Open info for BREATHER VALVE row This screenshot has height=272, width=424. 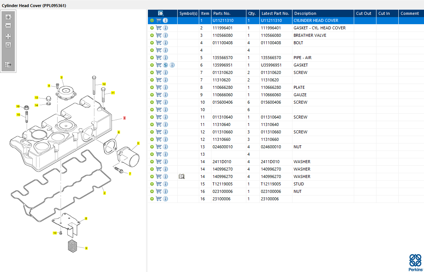click(165, 35)
